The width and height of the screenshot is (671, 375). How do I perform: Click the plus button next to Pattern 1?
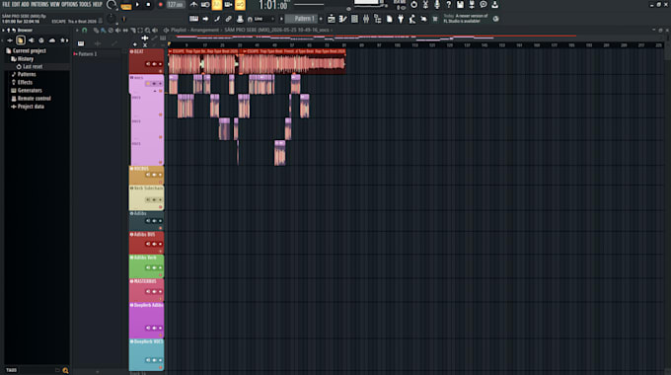(x=322, y=19)
